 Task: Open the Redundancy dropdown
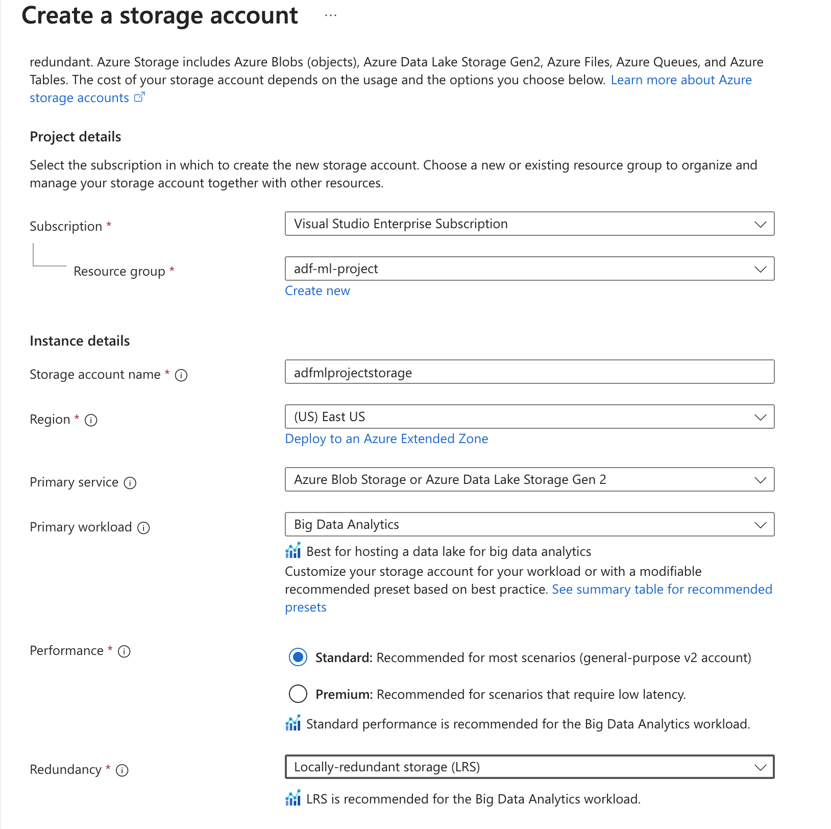(529, 767)
